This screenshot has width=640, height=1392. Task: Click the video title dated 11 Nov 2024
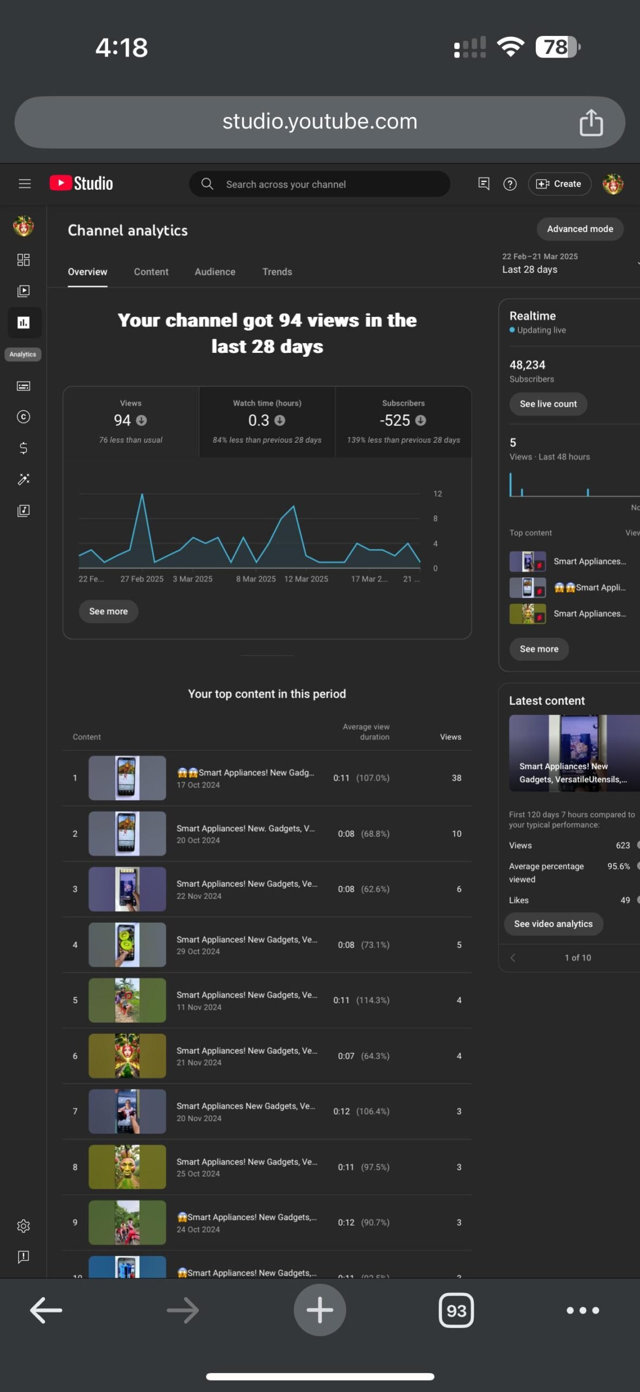click(x=247, y=995)
